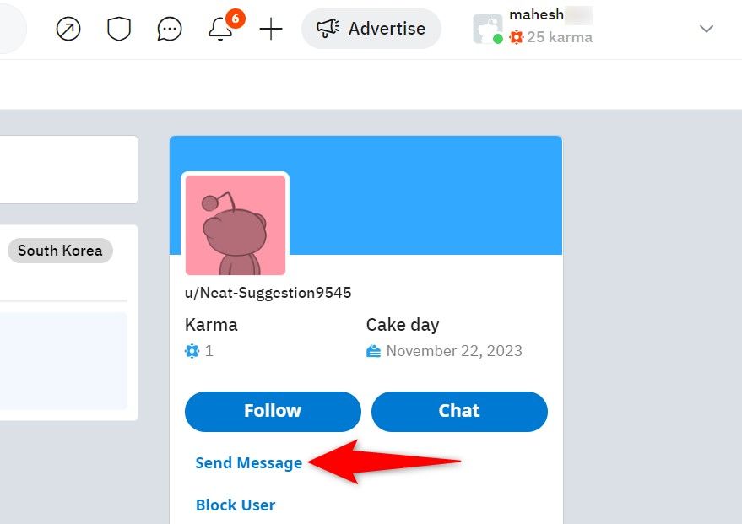Open the notifications bell

click(220, 30)
